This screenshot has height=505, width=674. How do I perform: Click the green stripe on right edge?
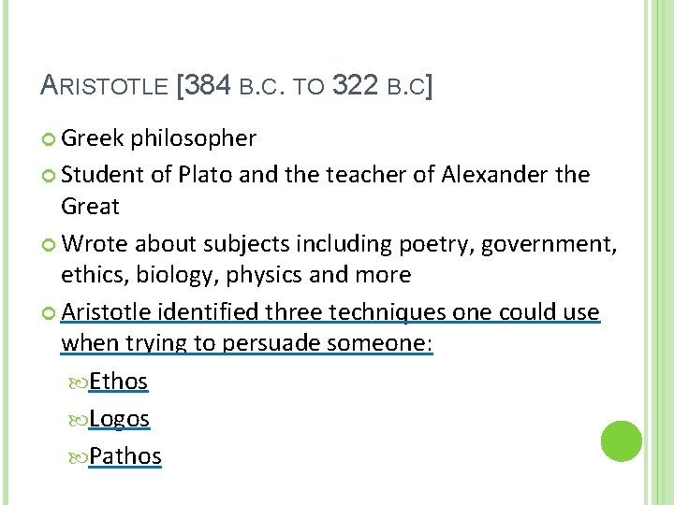click(660, 252)
